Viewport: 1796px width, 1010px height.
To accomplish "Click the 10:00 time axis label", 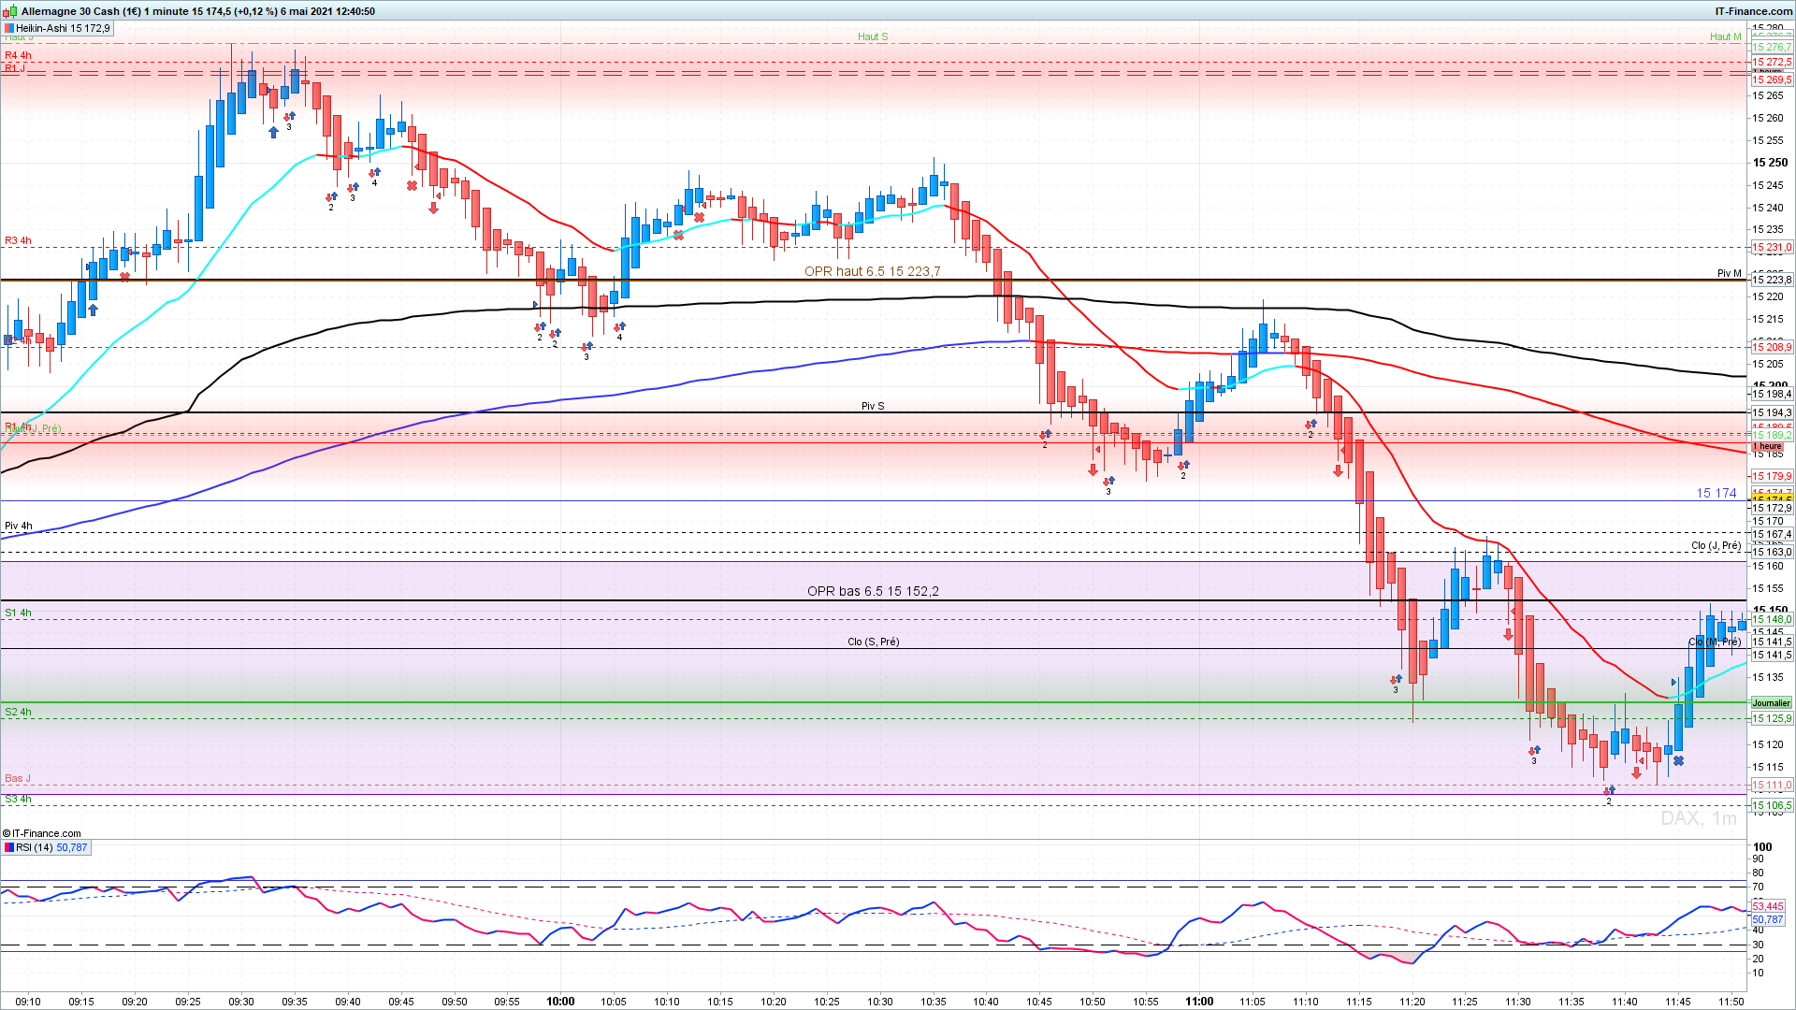I will click(560, 1001).
